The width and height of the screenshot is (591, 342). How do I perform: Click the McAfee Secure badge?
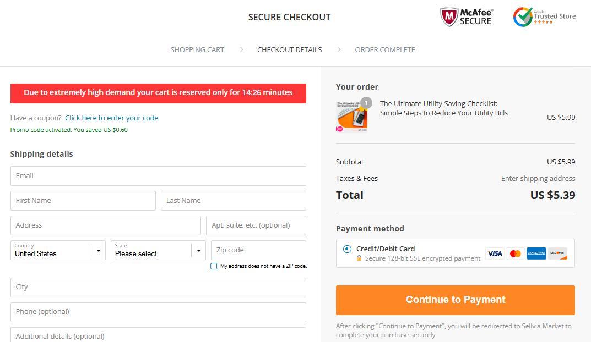(x=467, y=17)
